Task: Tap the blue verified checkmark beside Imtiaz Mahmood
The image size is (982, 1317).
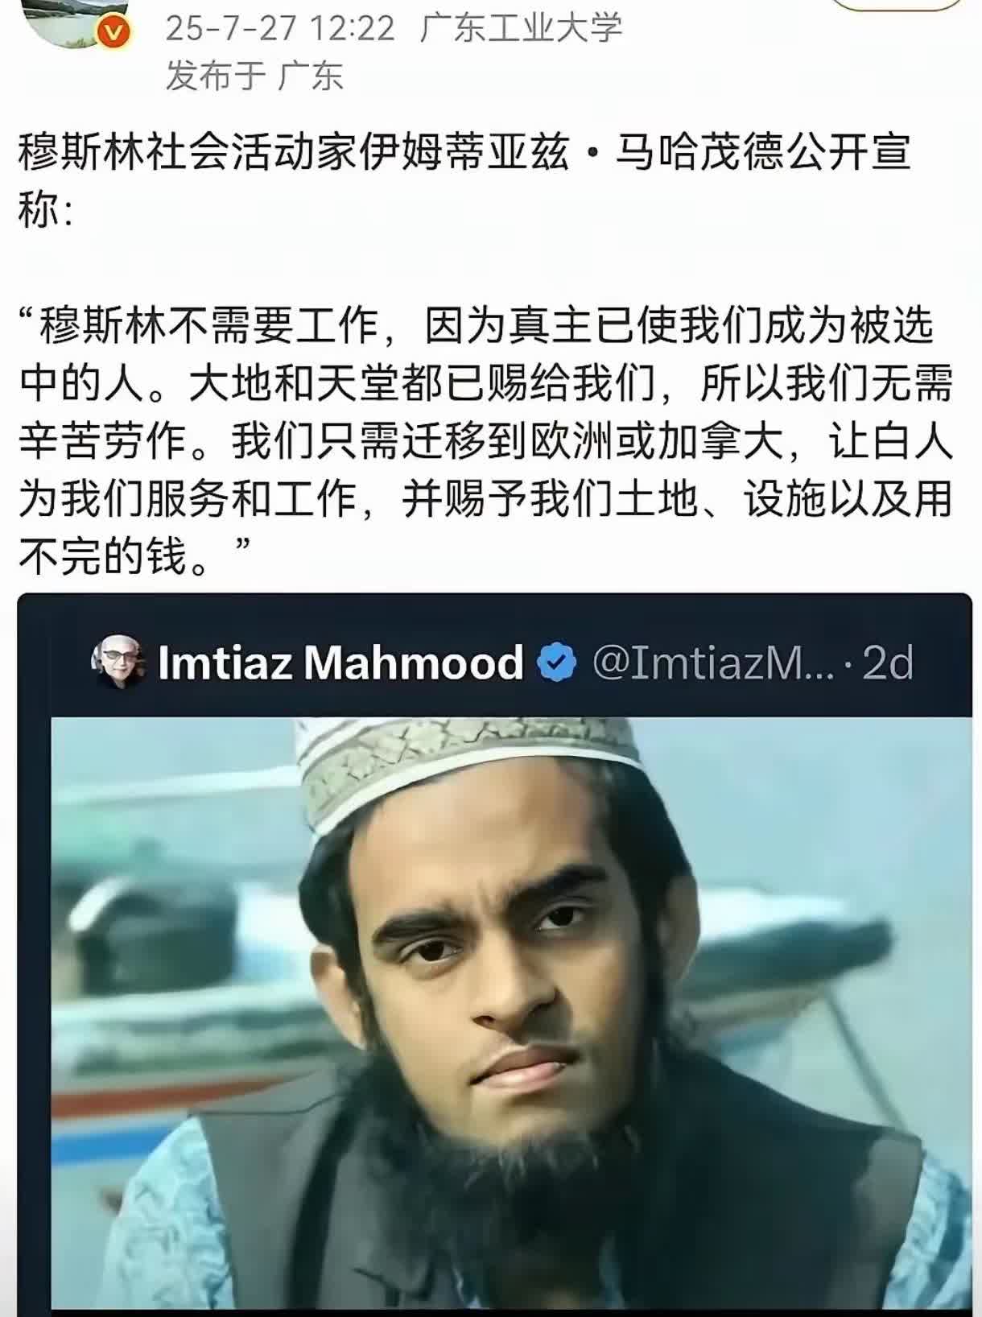Action: (x=557, y=663)
